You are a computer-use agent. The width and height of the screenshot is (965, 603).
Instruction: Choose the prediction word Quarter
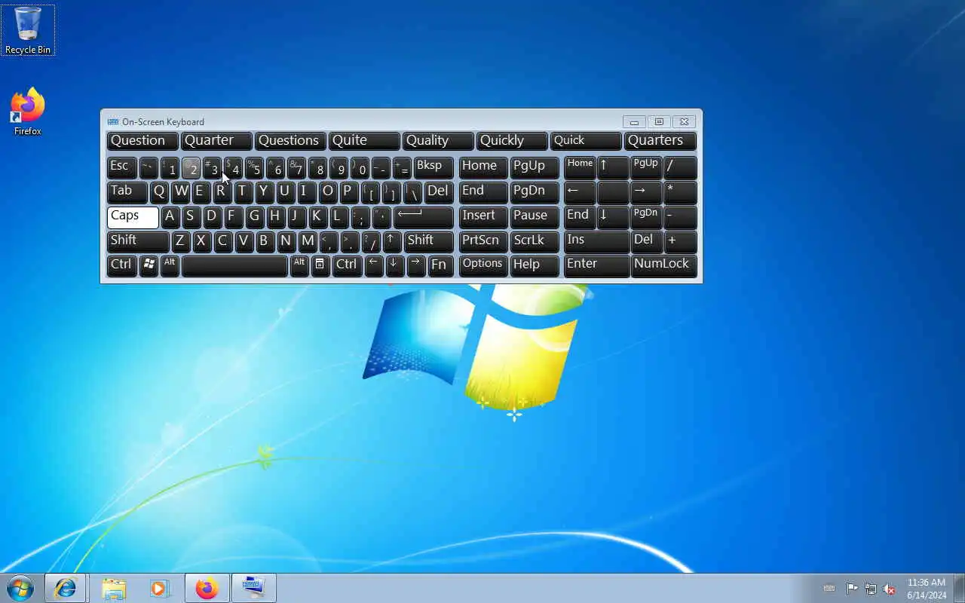[216, 141]
